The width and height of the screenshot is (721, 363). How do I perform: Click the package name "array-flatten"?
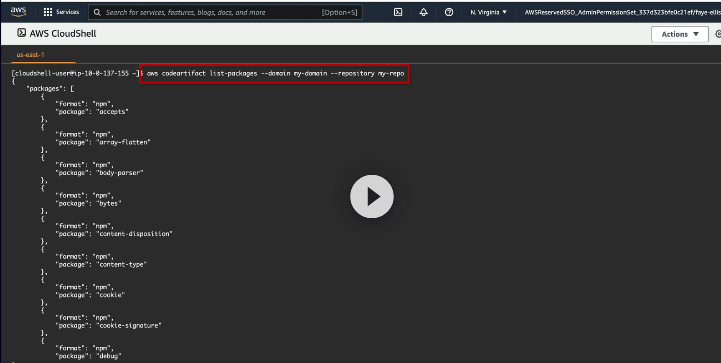[123, 142]
